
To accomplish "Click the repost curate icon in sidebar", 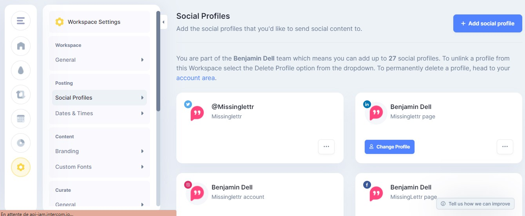I will [x=21, y=95].
